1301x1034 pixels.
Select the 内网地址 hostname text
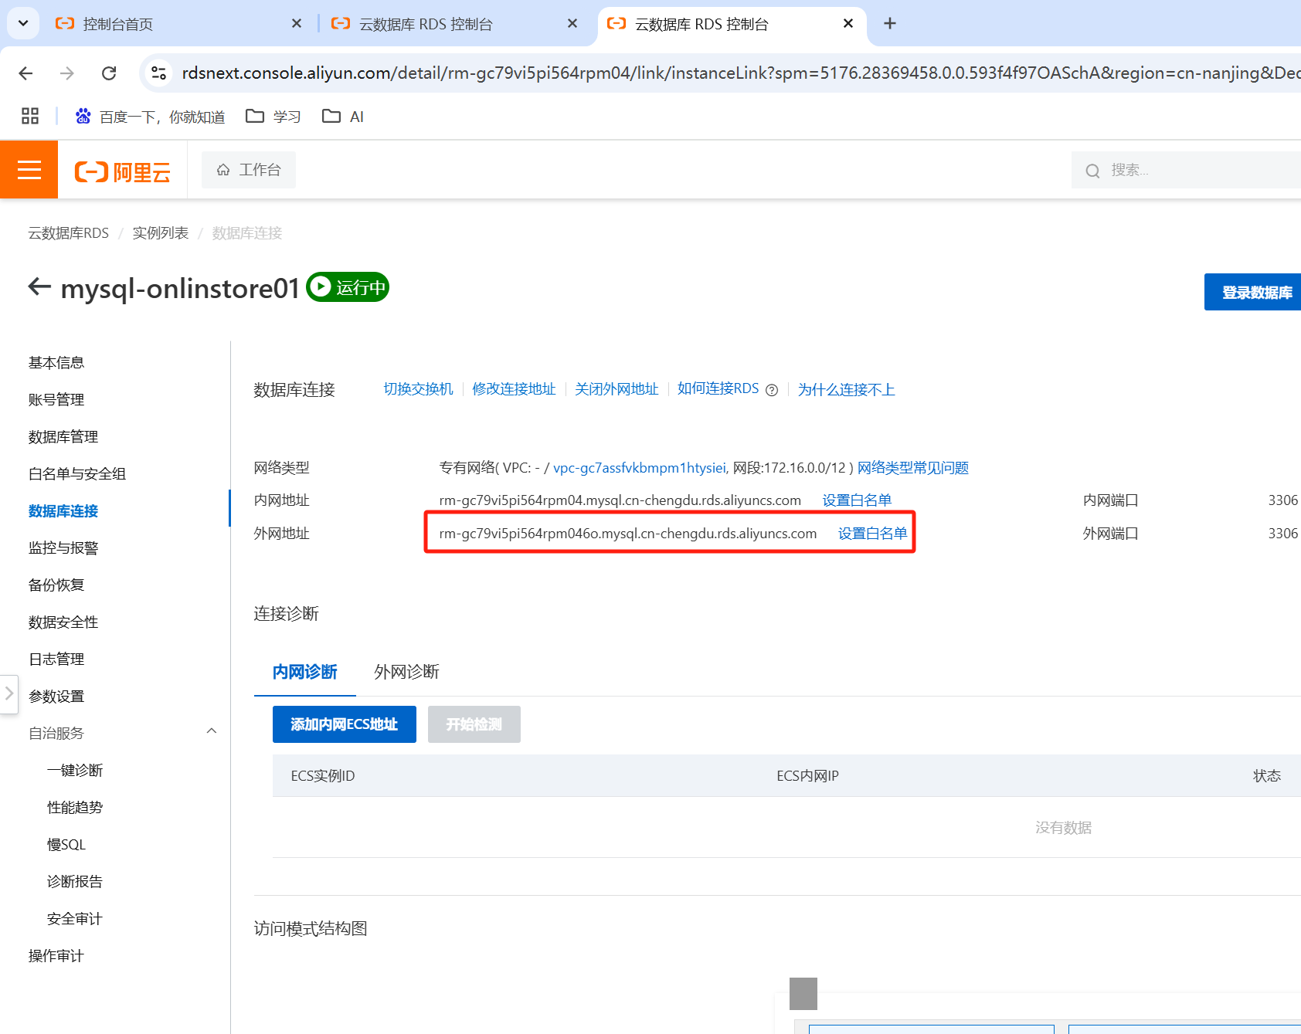(x=620, y=500)
